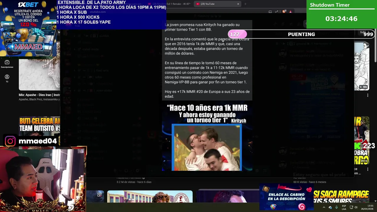This screenshot has width=377, height=212.
Task: Click 3.2 M de vistas video info
Action: (x=134, y=182)
